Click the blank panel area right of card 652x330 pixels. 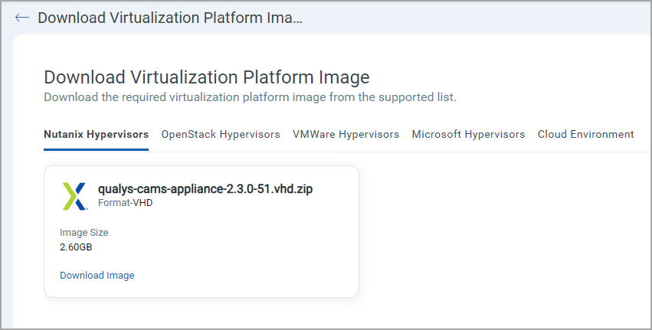498,230
